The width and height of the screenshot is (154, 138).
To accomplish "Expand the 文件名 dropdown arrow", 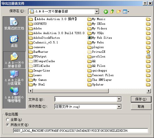I will (119, 99).
